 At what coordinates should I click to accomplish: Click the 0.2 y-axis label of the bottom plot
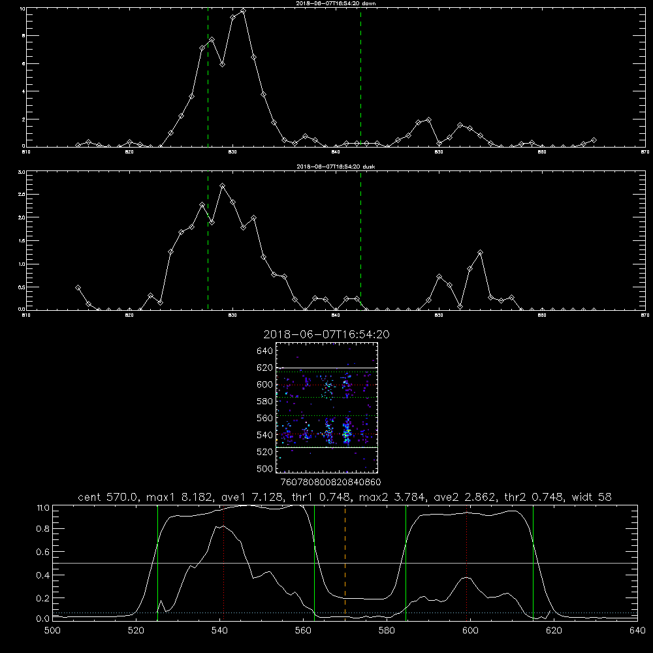43,598
